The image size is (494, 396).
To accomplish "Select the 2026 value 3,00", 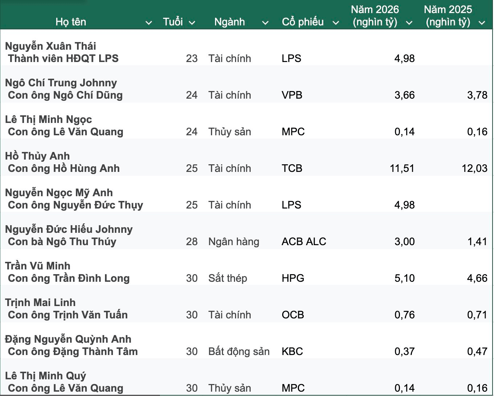I will pos(405,242).
